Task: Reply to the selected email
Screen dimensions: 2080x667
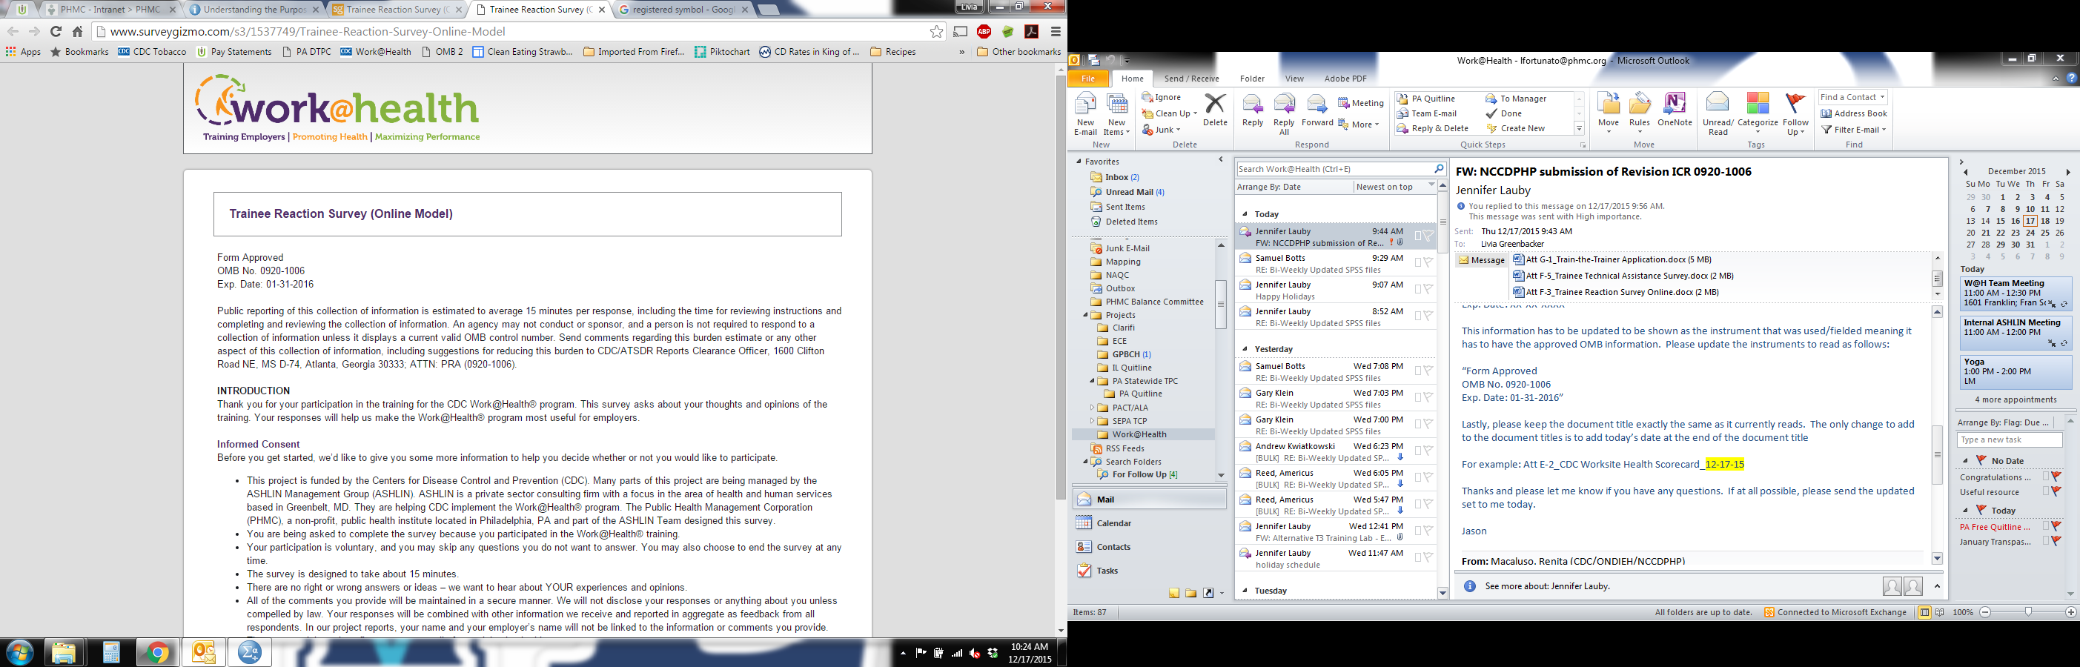Action: point(1252,110)
